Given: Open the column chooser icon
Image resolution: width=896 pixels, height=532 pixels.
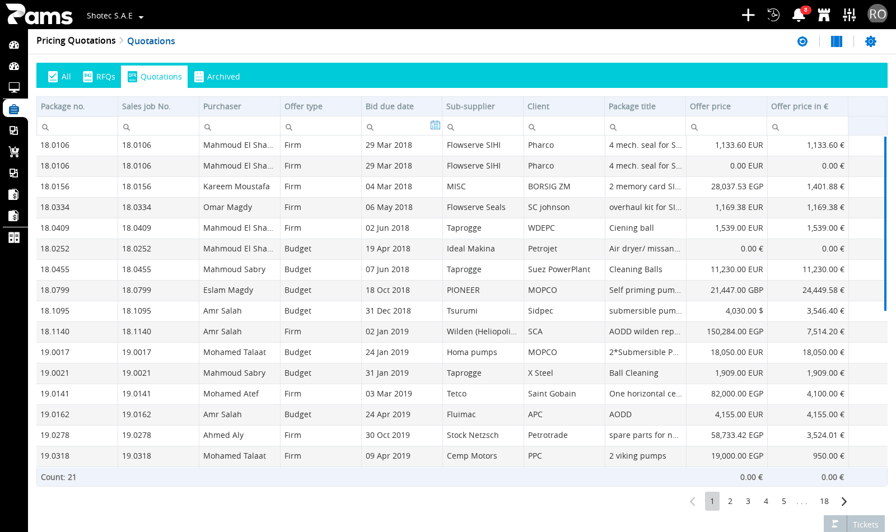Looking at the screenshot, I should (837, 41).
